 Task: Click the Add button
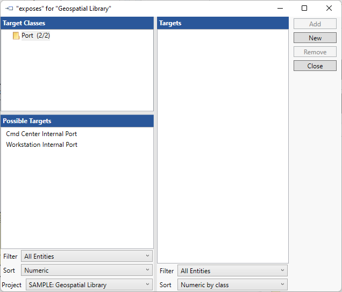pyautogui.click(x=315, y=24)
